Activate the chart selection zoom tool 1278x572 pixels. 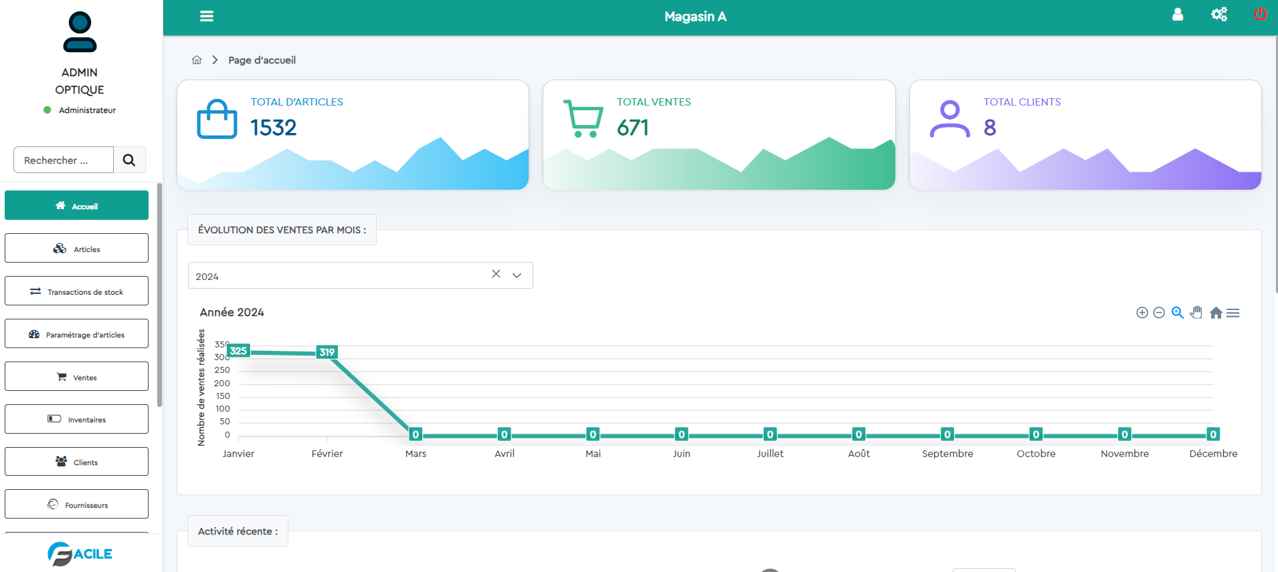pyautogui.click(x=1178, y=313)
